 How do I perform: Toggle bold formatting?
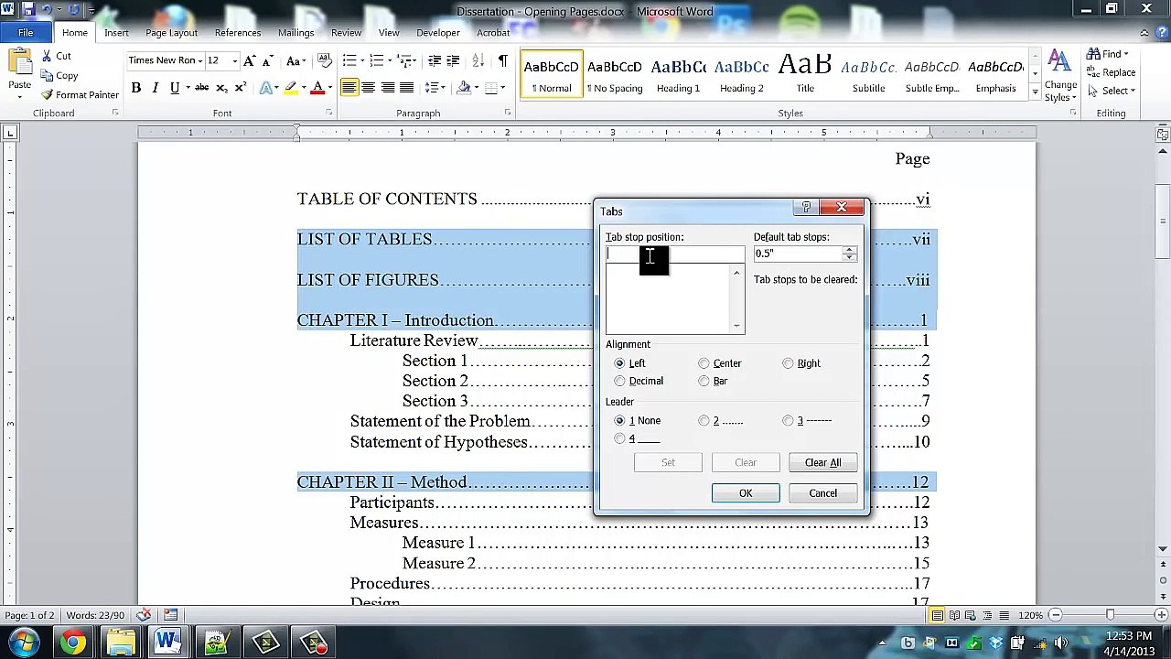click(x=135, y=88)
